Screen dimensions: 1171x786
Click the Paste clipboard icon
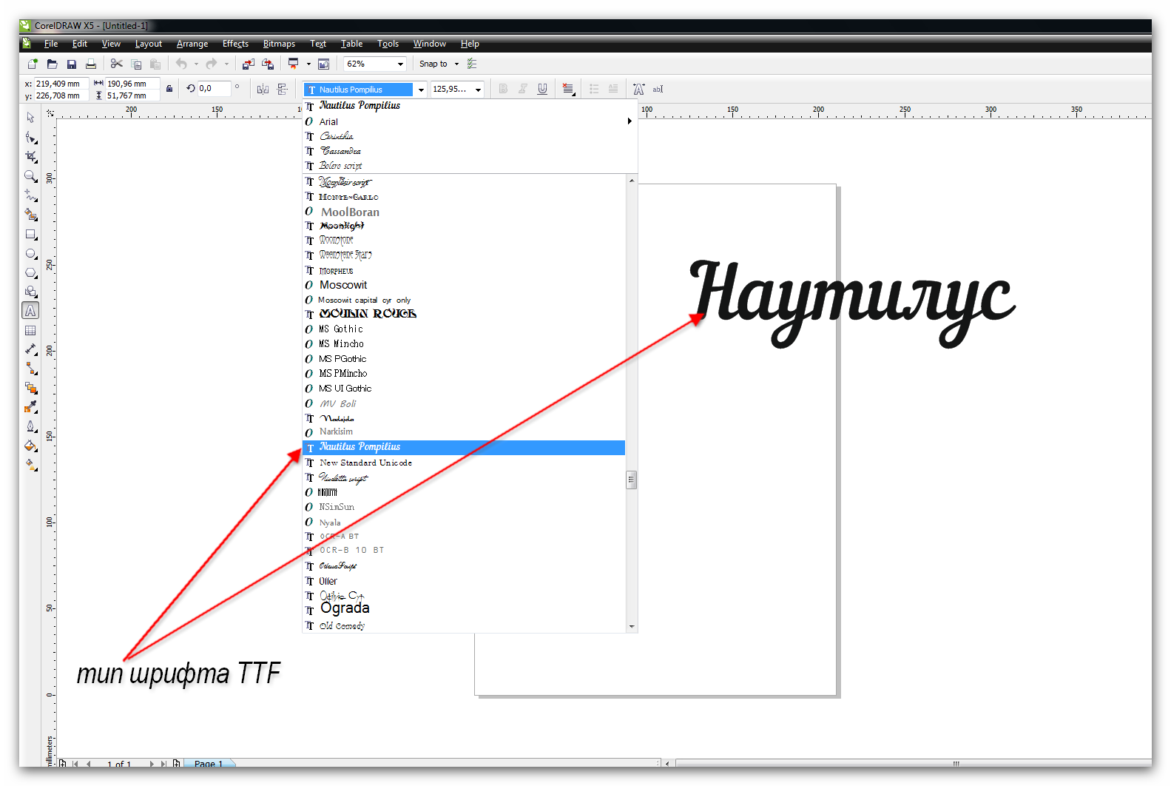point(155,64)
